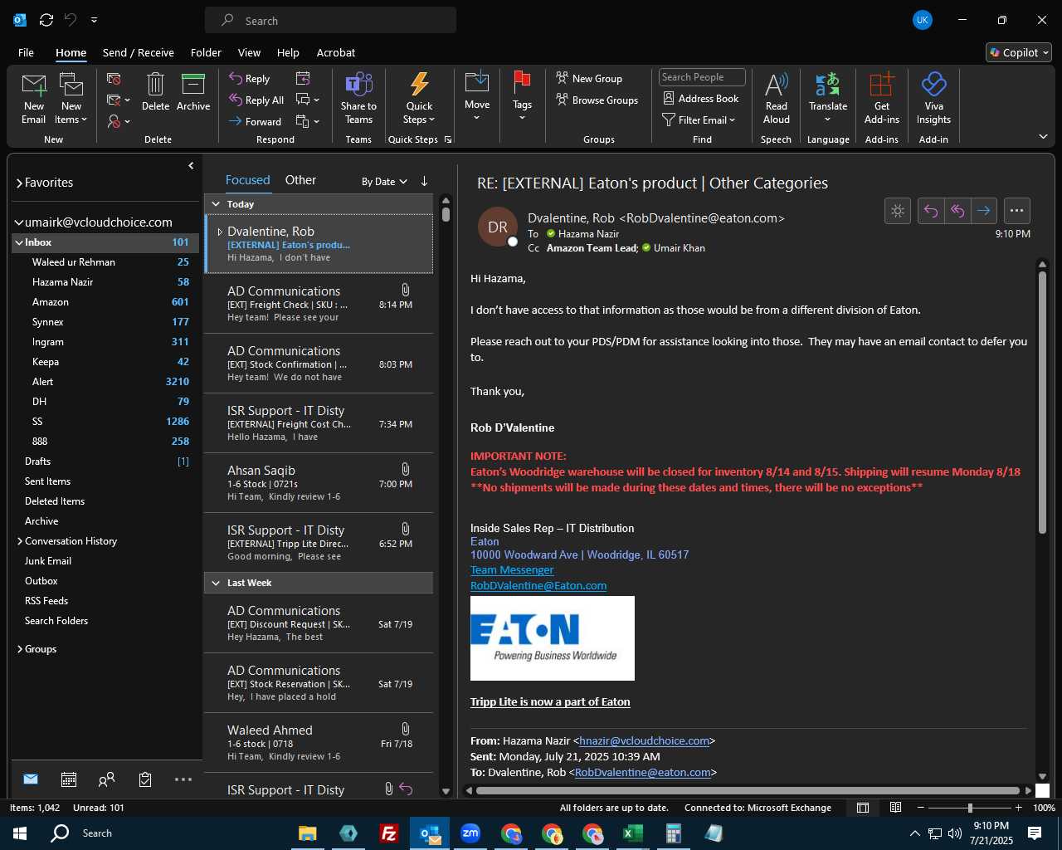Click the Mail icon in navigation bar
Viewport: 1062px width, 850px height.
(31, 779)
